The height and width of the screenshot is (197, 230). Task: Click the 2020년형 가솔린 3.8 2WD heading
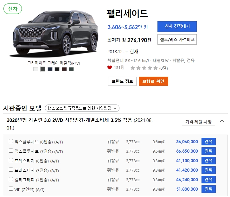[x=80, y=124]
